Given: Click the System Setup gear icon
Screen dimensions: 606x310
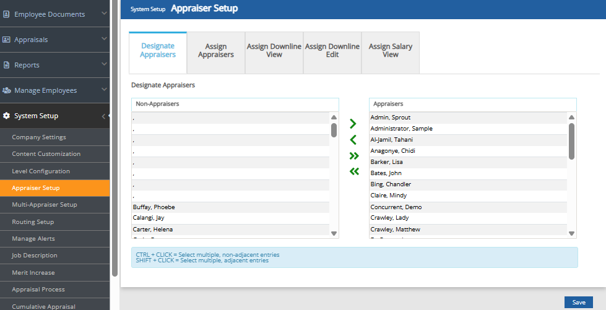Looking at the screenshot, I should click(x=6, y=116).
